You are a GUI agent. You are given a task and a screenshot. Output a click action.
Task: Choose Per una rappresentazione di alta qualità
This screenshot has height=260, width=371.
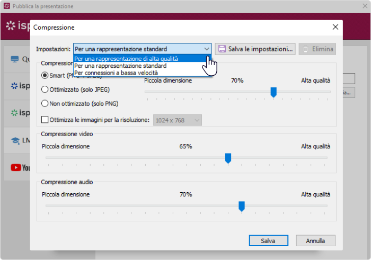click(x=126, y=59)
